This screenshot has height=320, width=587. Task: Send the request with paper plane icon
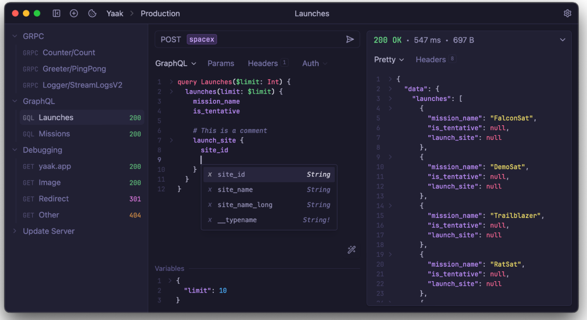tap(350, 39)
